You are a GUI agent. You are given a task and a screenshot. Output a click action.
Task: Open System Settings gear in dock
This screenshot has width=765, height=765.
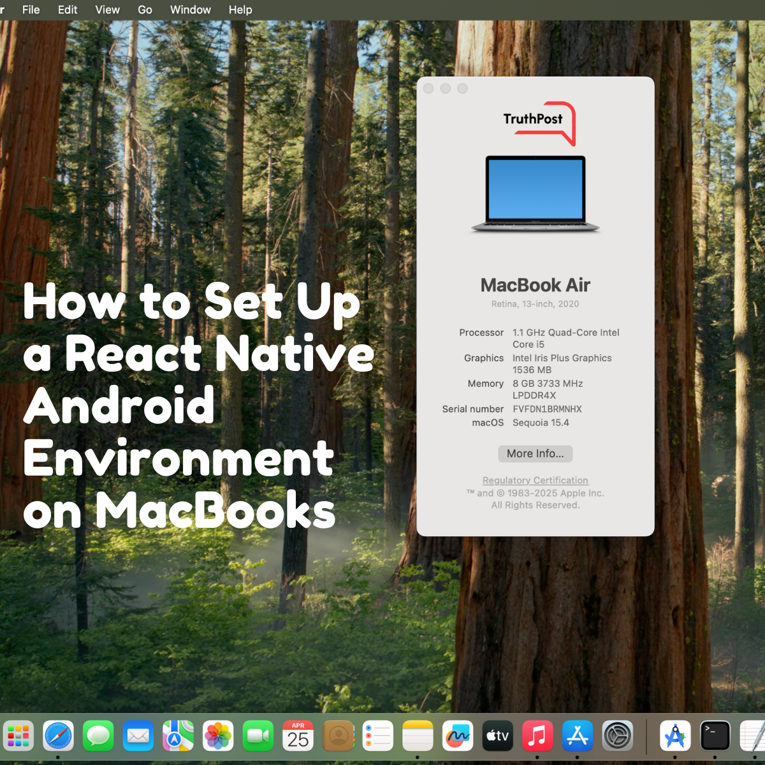(618, 736)
